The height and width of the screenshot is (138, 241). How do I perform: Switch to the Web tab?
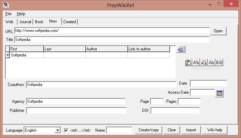coord(9,22)
